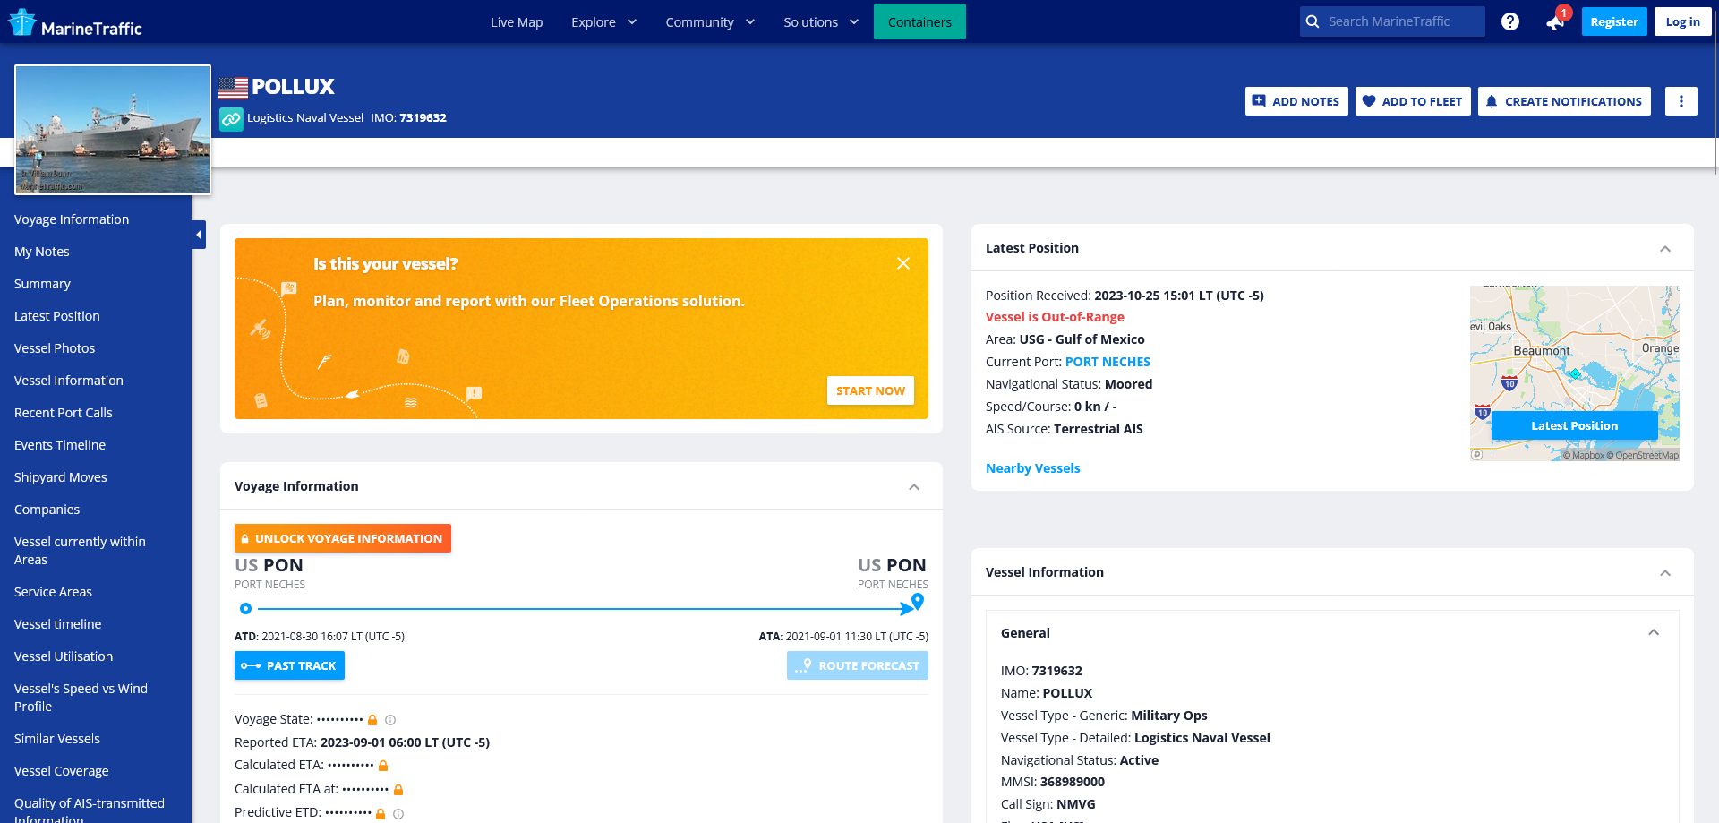Select Shipyard Moves in the sidebar
The height and width of the screenshot is (823, 1719).
coord(61,477)
